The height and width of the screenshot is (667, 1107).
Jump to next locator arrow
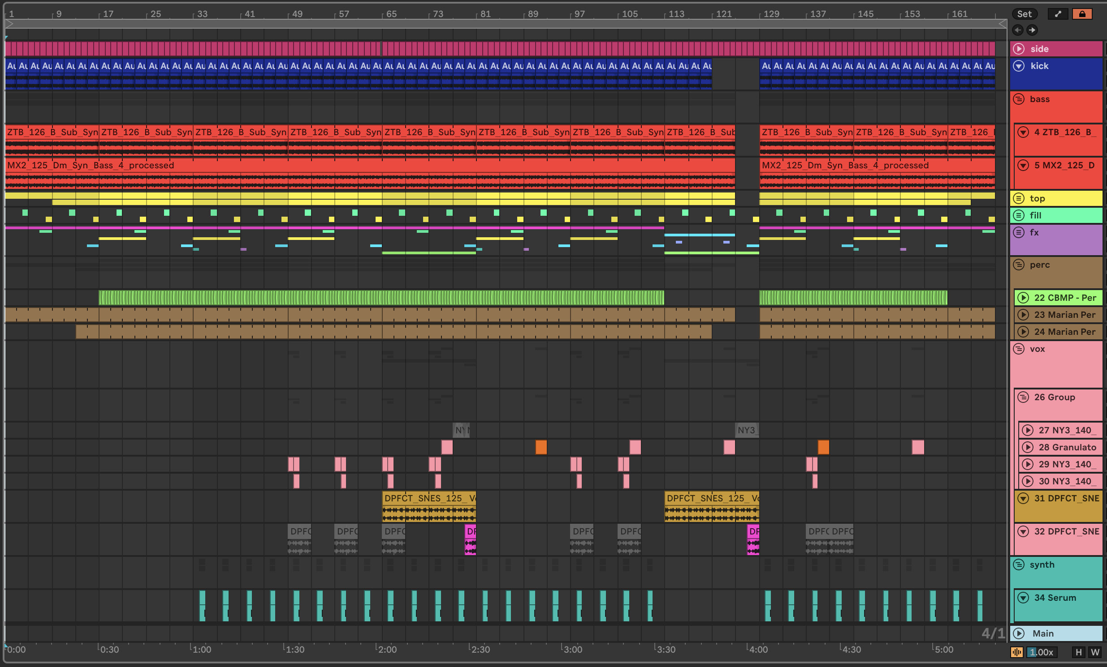tap(1032, 30)
